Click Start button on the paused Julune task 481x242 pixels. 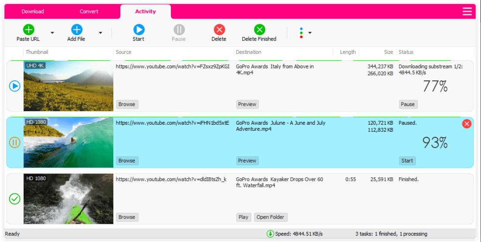point(407,161)
